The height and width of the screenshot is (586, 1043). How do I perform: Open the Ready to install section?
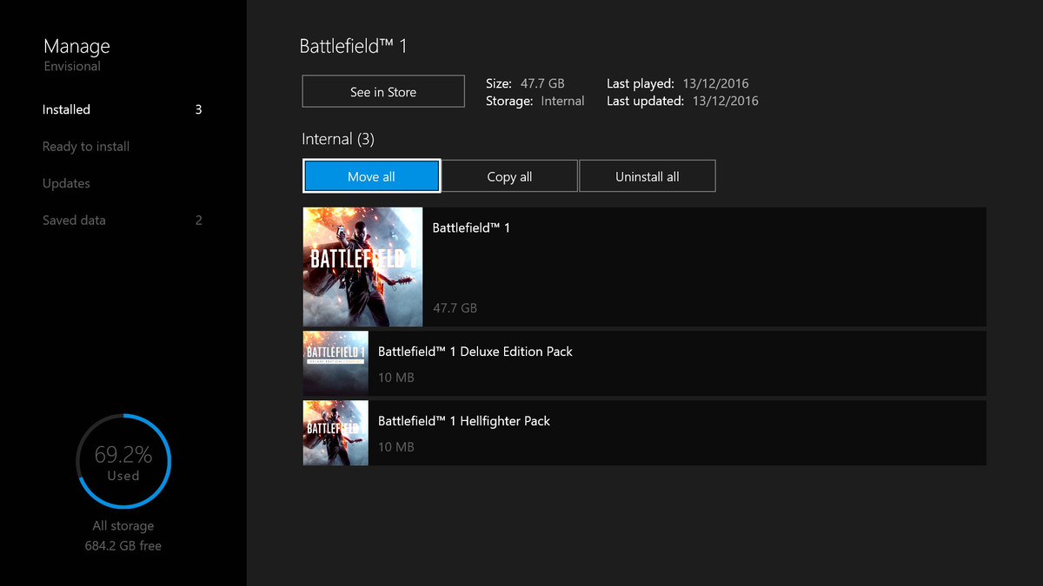pos(86,147)
